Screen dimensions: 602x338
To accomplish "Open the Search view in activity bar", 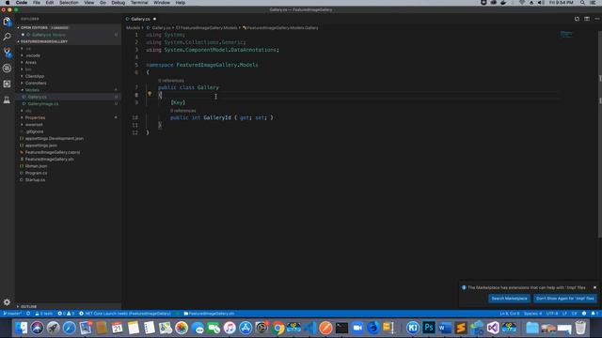I will (x=7, y=37).
